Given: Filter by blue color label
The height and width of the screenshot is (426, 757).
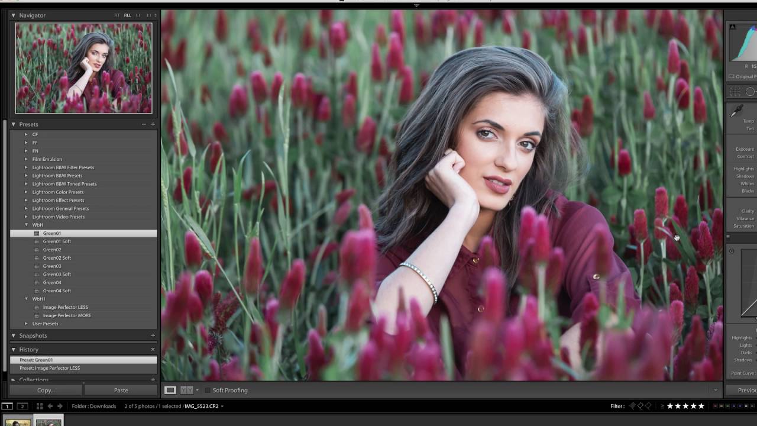Looking at the screenshot, I should tap(733, 406).
